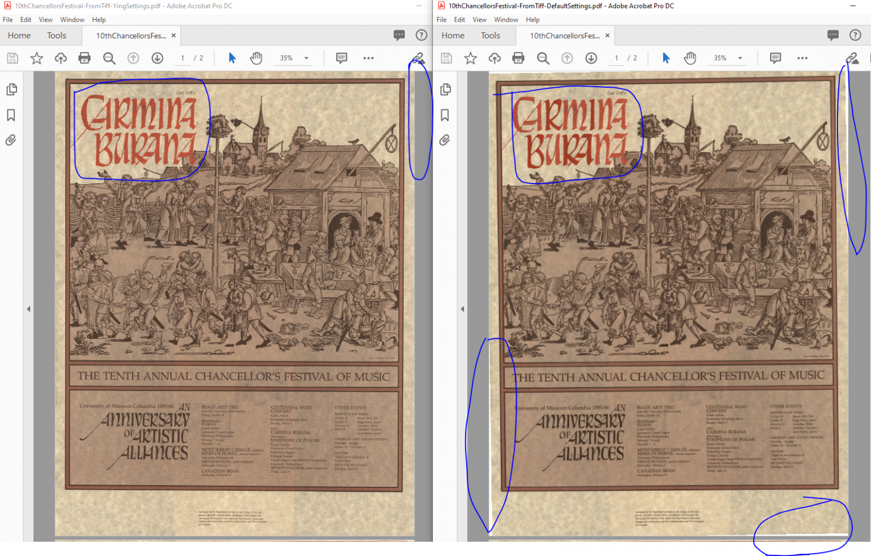Screen dimensions: 871x556
Task: Activate arrow Selection tool in right window
Action: point(666,58)
